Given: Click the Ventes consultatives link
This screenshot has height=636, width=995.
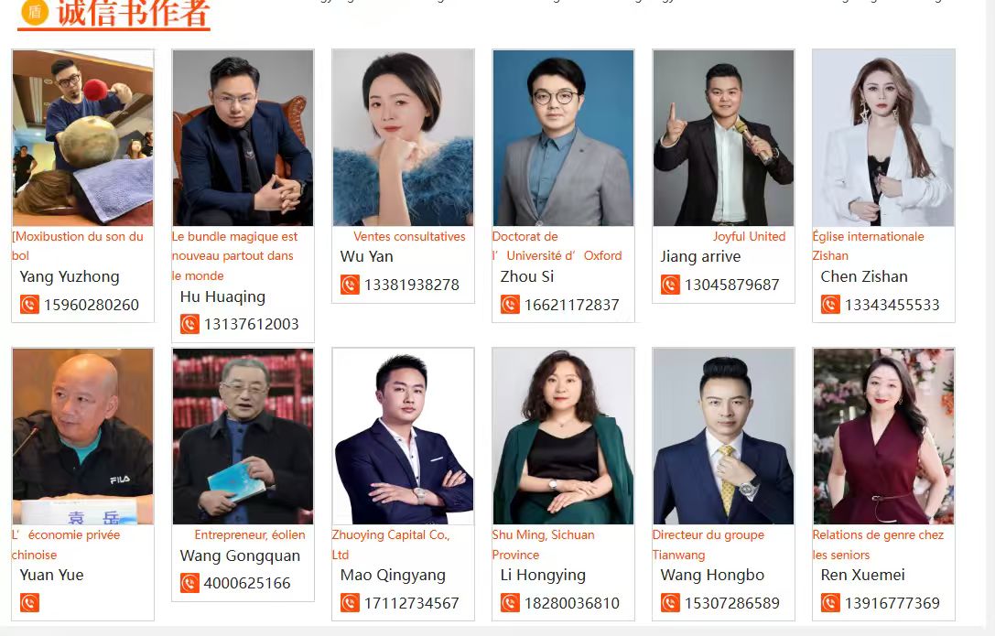Looking at the screenshot, I should [409, 236].
